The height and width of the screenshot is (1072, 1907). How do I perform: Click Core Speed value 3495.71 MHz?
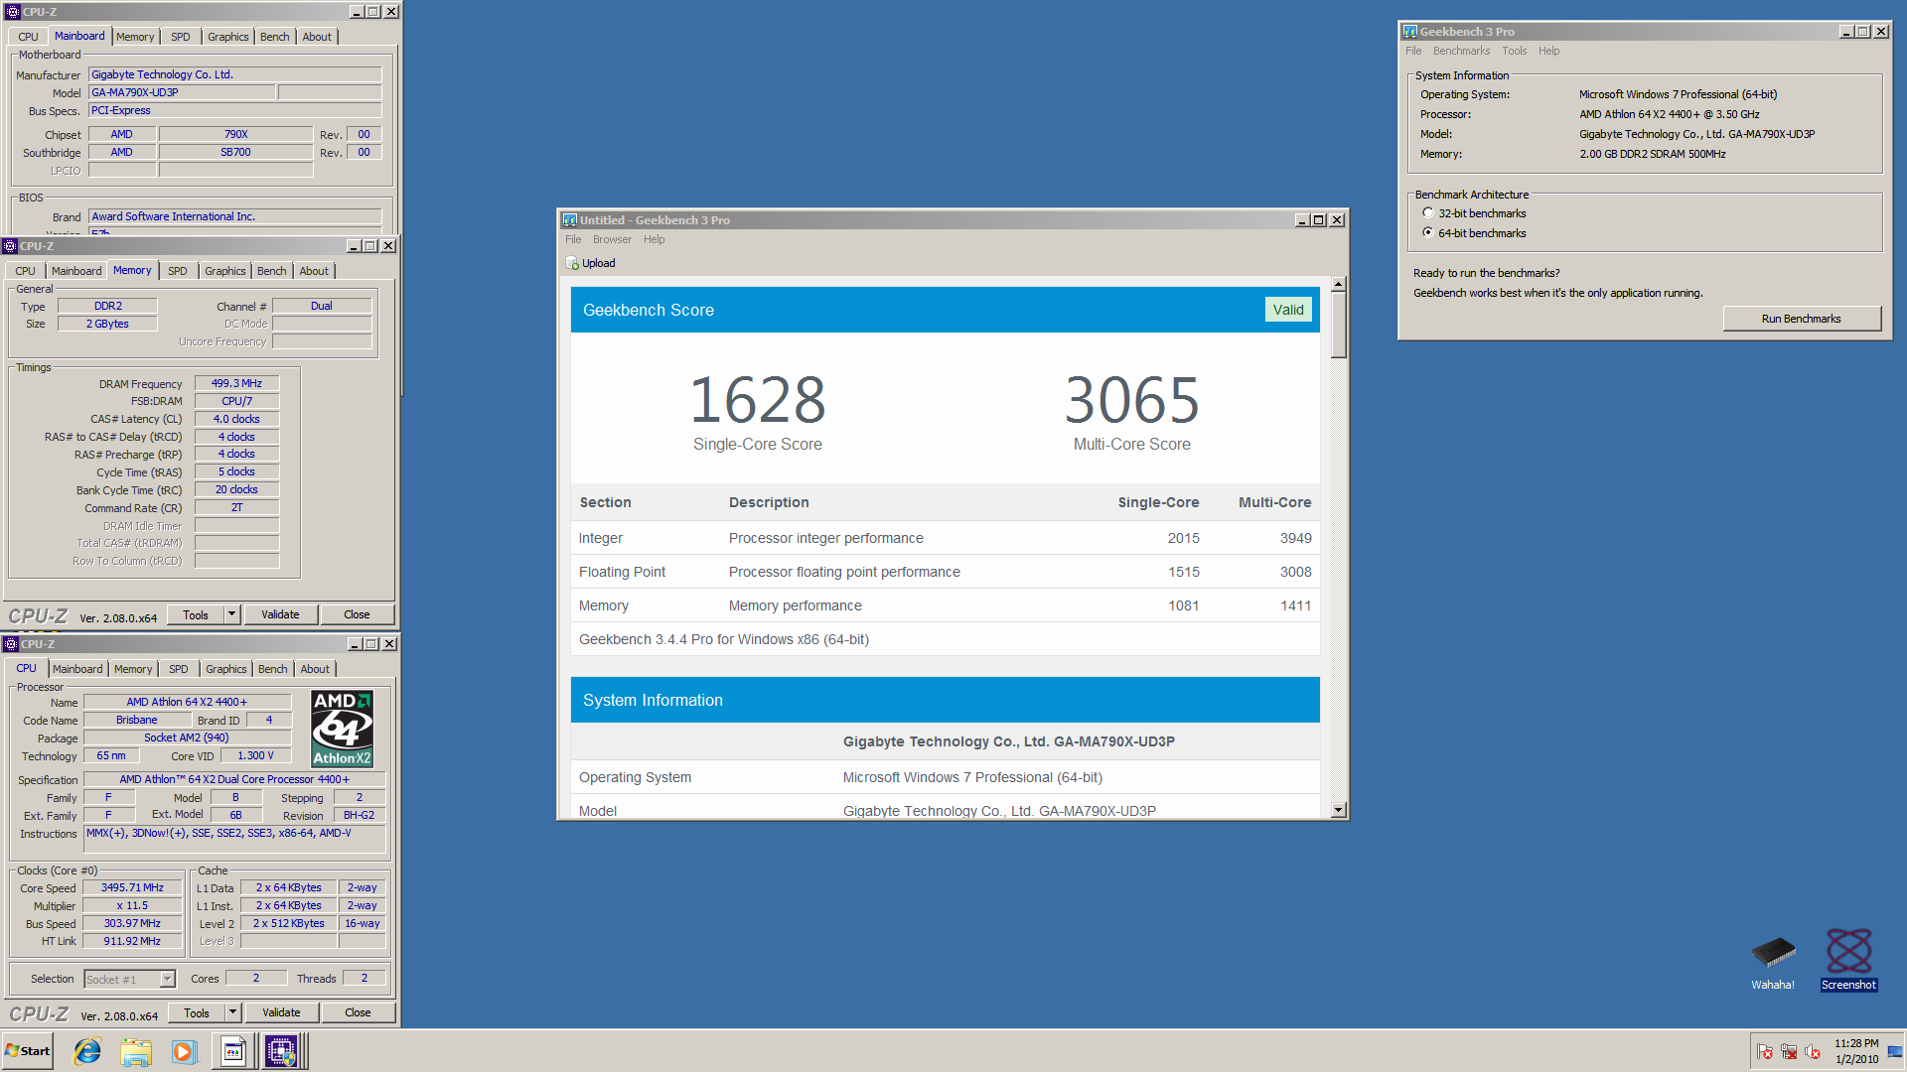click(x=132, y=887)
